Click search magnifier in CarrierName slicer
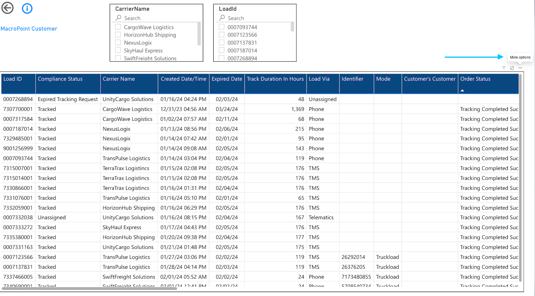The width and height of the screenshot is (535, 296). click(x=118, y=18)
